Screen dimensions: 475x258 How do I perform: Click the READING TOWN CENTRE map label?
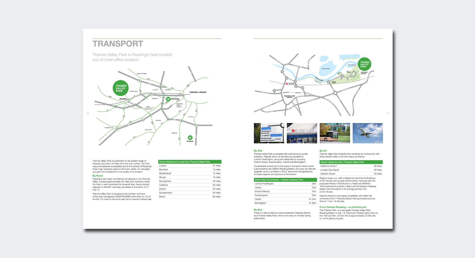click(289, 96)
